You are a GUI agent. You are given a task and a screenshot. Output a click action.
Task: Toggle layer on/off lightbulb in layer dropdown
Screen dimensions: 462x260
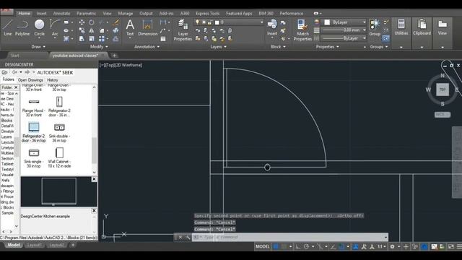click(197, 22)
